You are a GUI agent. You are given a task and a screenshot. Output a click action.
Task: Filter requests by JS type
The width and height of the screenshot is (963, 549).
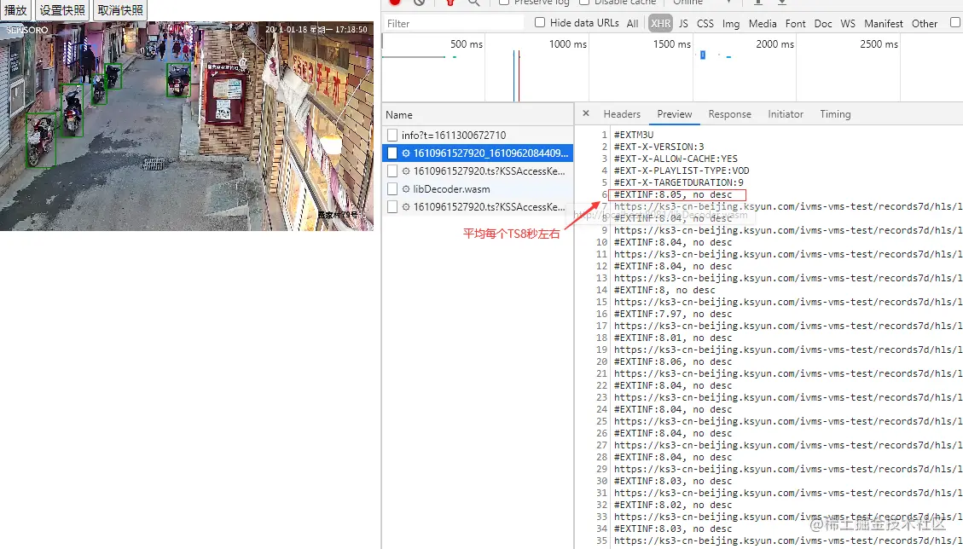(x=683, y=24)
